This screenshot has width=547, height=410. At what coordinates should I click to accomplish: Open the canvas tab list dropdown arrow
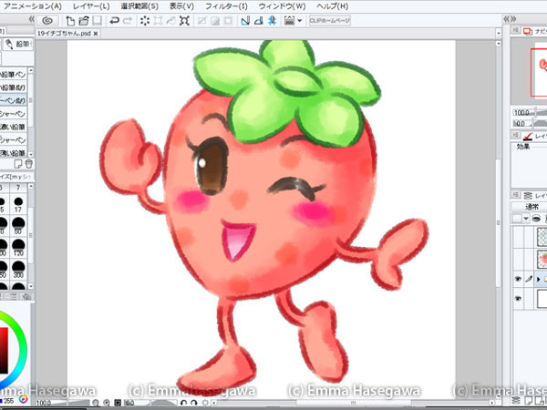pos(498,34)
